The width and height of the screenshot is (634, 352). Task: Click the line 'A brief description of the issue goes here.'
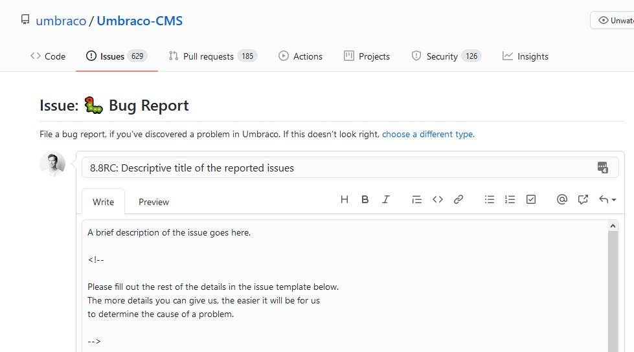point(169,232)
